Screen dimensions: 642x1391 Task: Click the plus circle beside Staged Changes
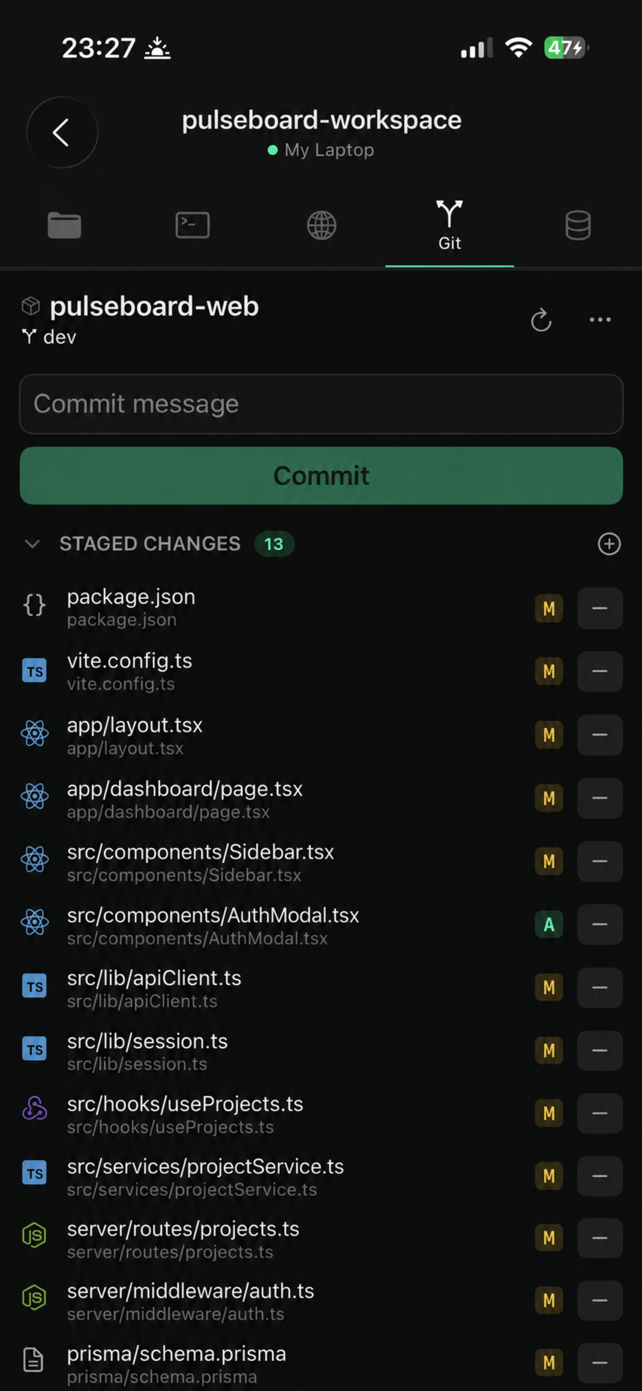(609, 544)
